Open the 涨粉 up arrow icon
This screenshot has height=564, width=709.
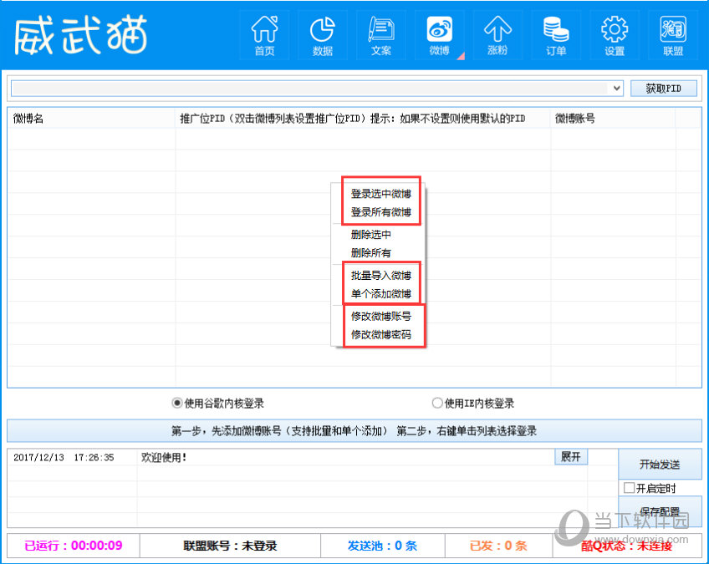click(497, 35)
